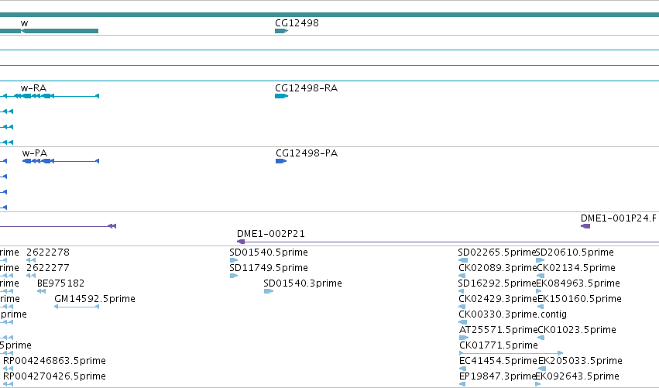This screenshot has width=659, height=388.
Task: Click the EK205033.5prime label
Action: pos(581,361)
